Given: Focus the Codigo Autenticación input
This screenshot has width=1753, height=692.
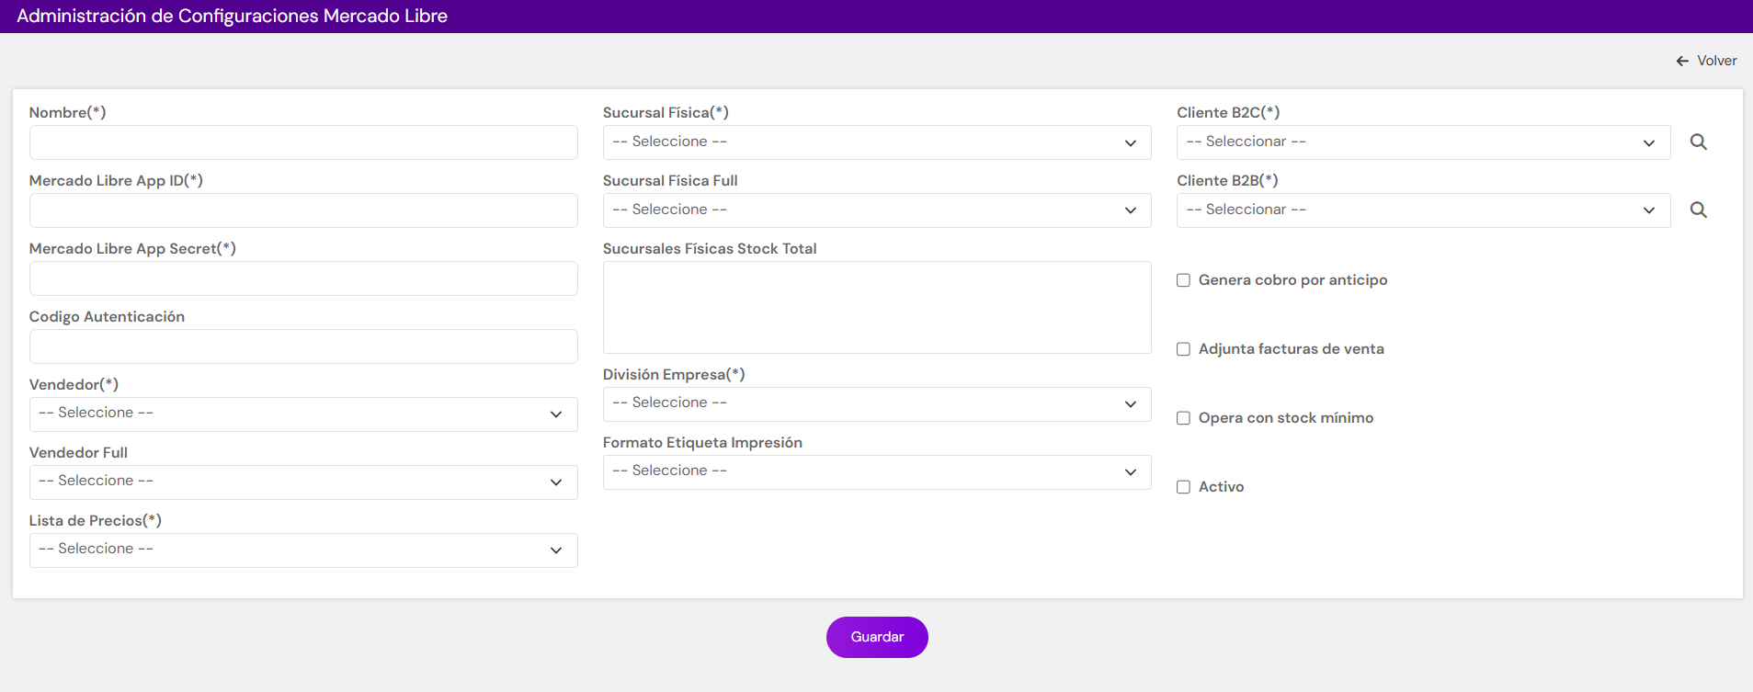Looking at the screenshot, I should (303, 346).
